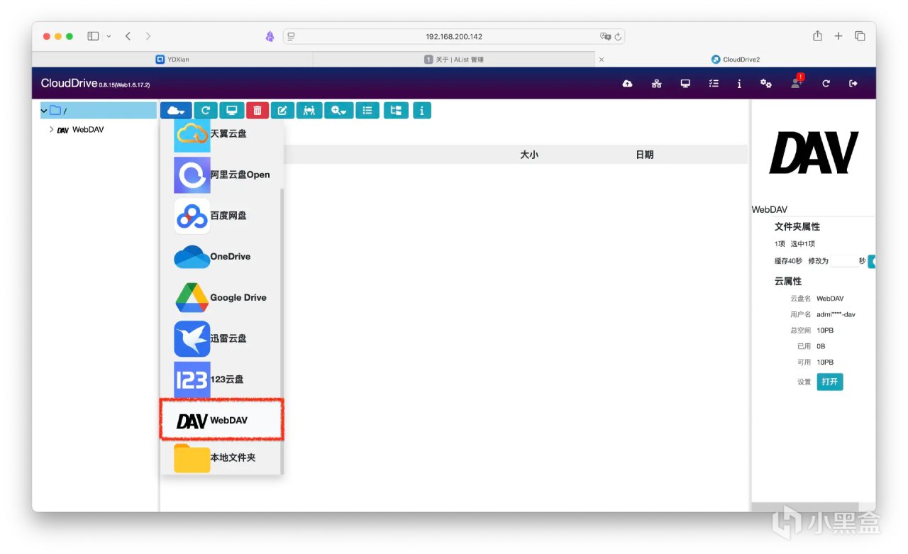This screenshot has width=908, height=554.
Task: Toggle the folder tree layout icon
Action: [x=396, y=110]
